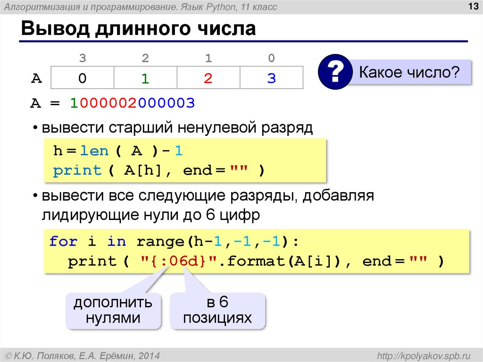Select digit 0 in table cell A
483x362 pixels.
82,78
